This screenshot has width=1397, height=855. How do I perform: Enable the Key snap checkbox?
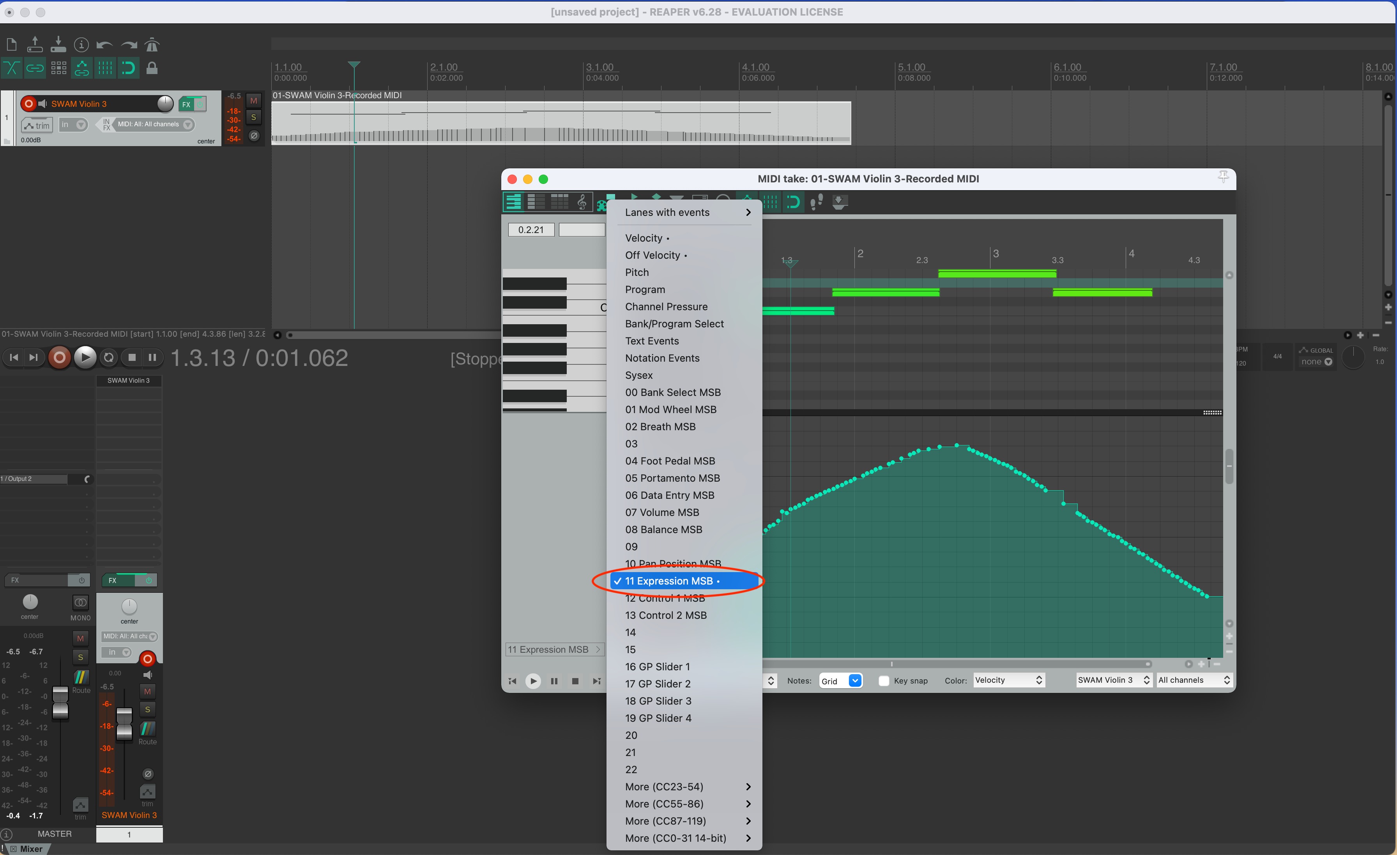point(883,680)
